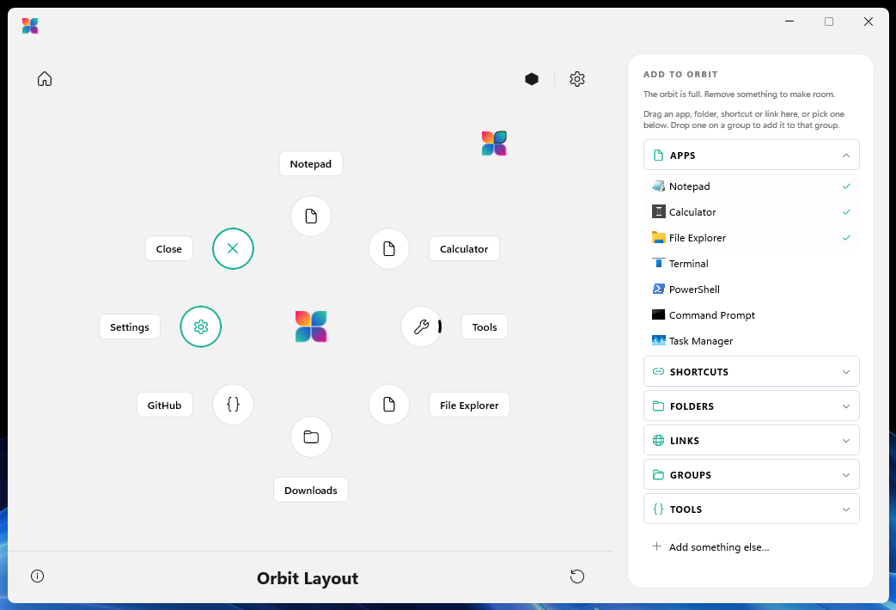896x610 pixels.
Task: Click the plus icon beside Add something else
Action: point(657,546)
